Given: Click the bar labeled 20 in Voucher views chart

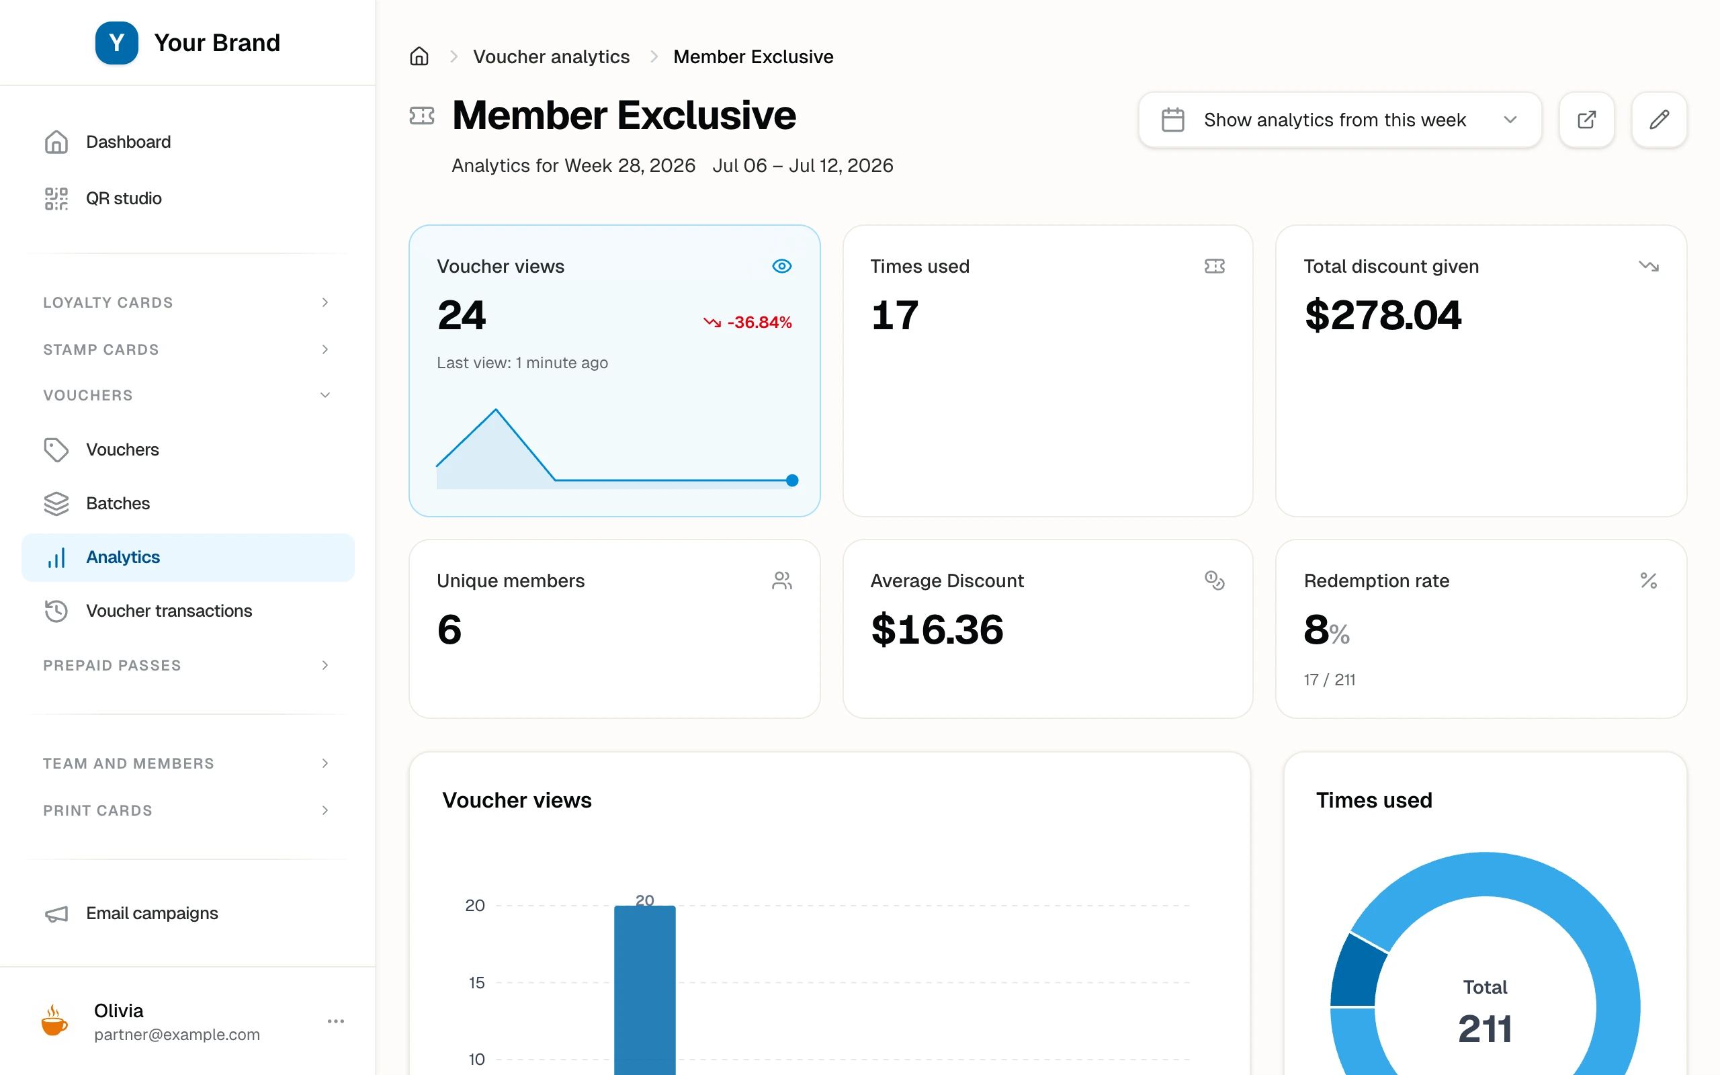Looking at the screenshot, I should click(644, 990).
